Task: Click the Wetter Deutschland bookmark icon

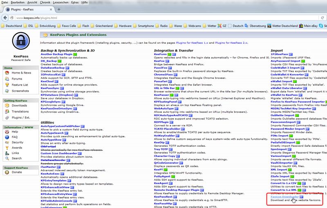Action: click(269, 26)
